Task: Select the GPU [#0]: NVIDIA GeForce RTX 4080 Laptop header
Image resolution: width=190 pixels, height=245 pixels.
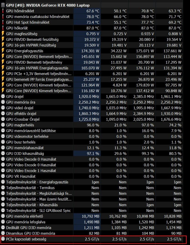Action: pyautogui.click(x=48, y=5)
